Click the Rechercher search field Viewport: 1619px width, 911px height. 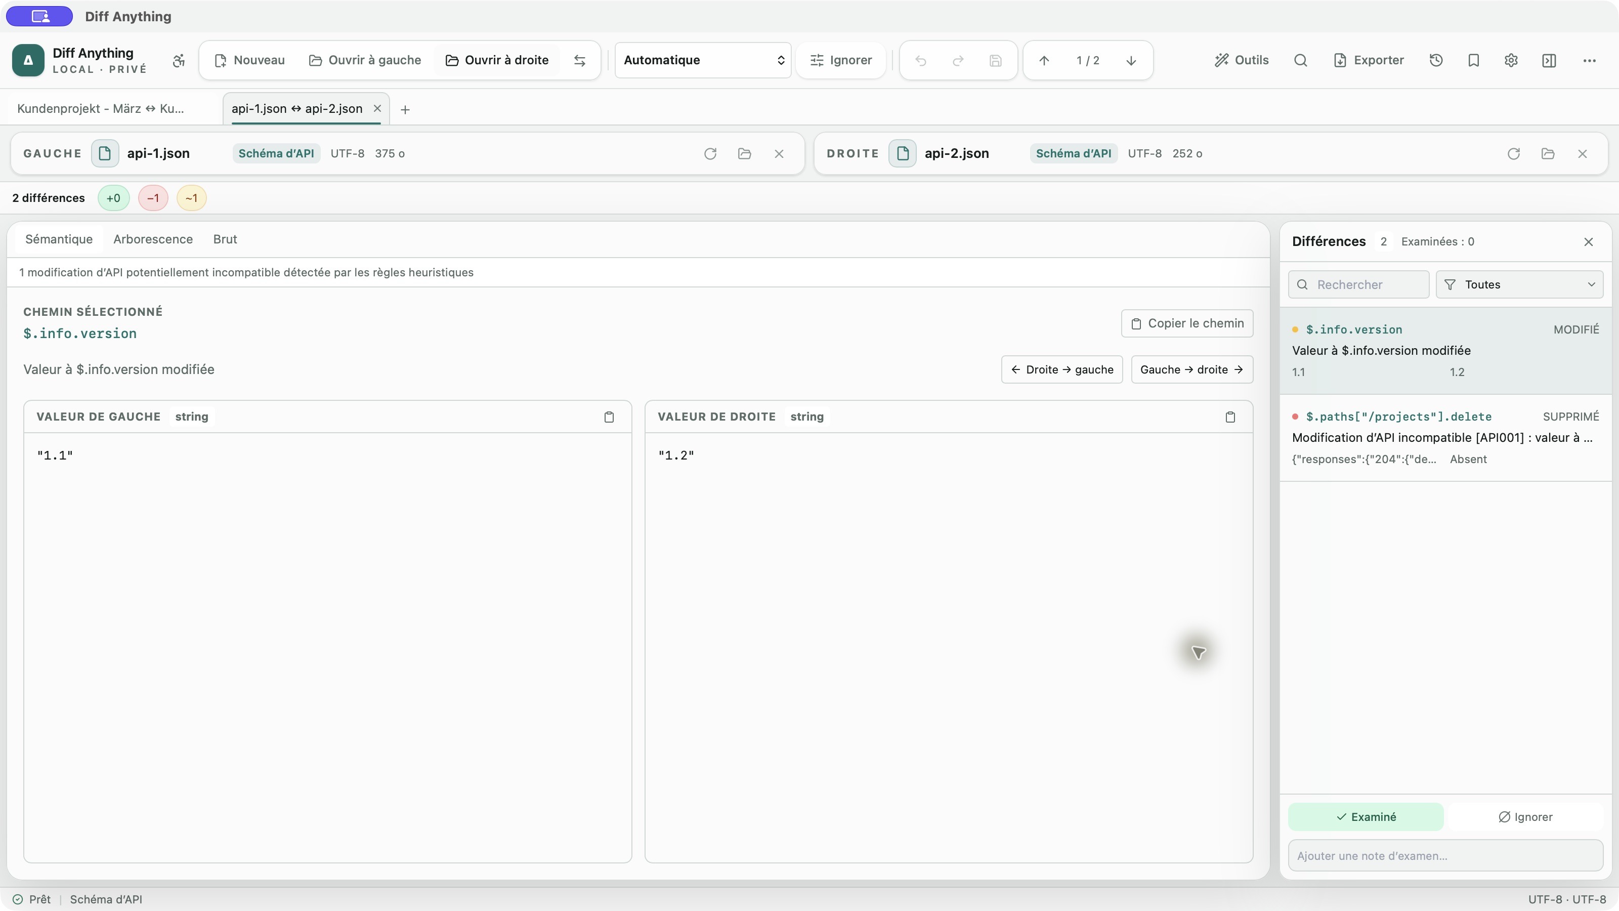click(x=1359, y=285)
